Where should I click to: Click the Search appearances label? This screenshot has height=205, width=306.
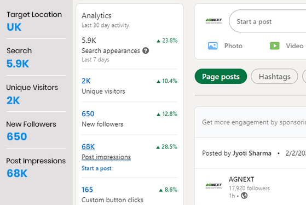pyautogui.click(x=111, y=51)
